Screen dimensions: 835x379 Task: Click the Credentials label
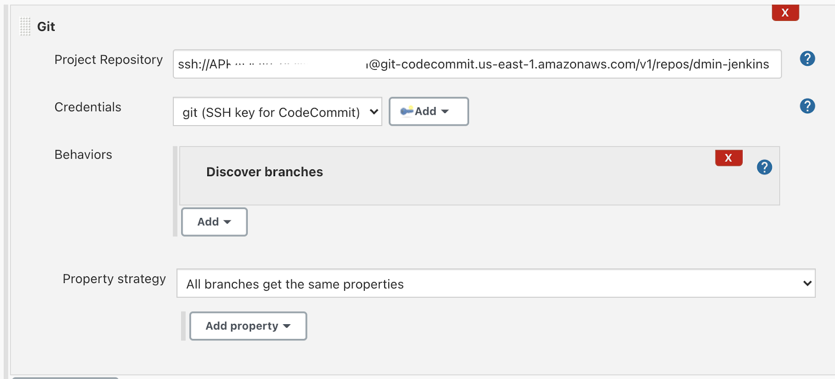88,107
